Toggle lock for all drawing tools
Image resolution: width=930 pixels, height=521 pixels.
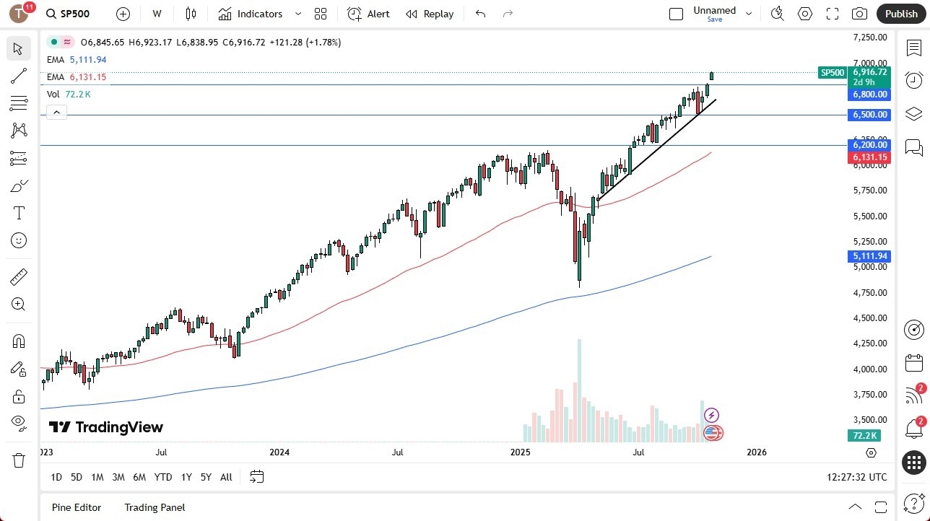(x=18, y=396)
